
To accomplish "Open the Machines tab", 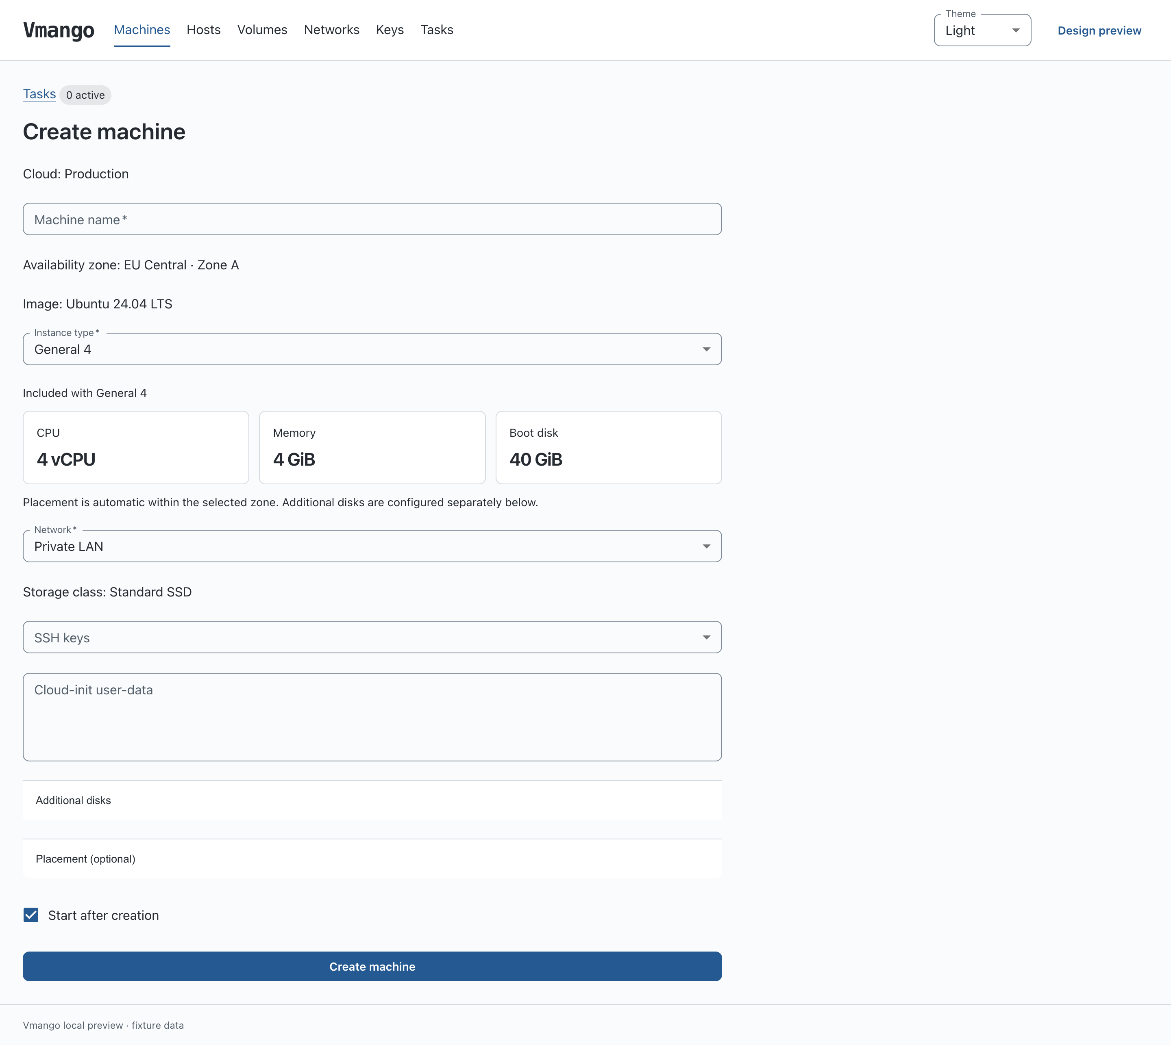I will 142,30.
